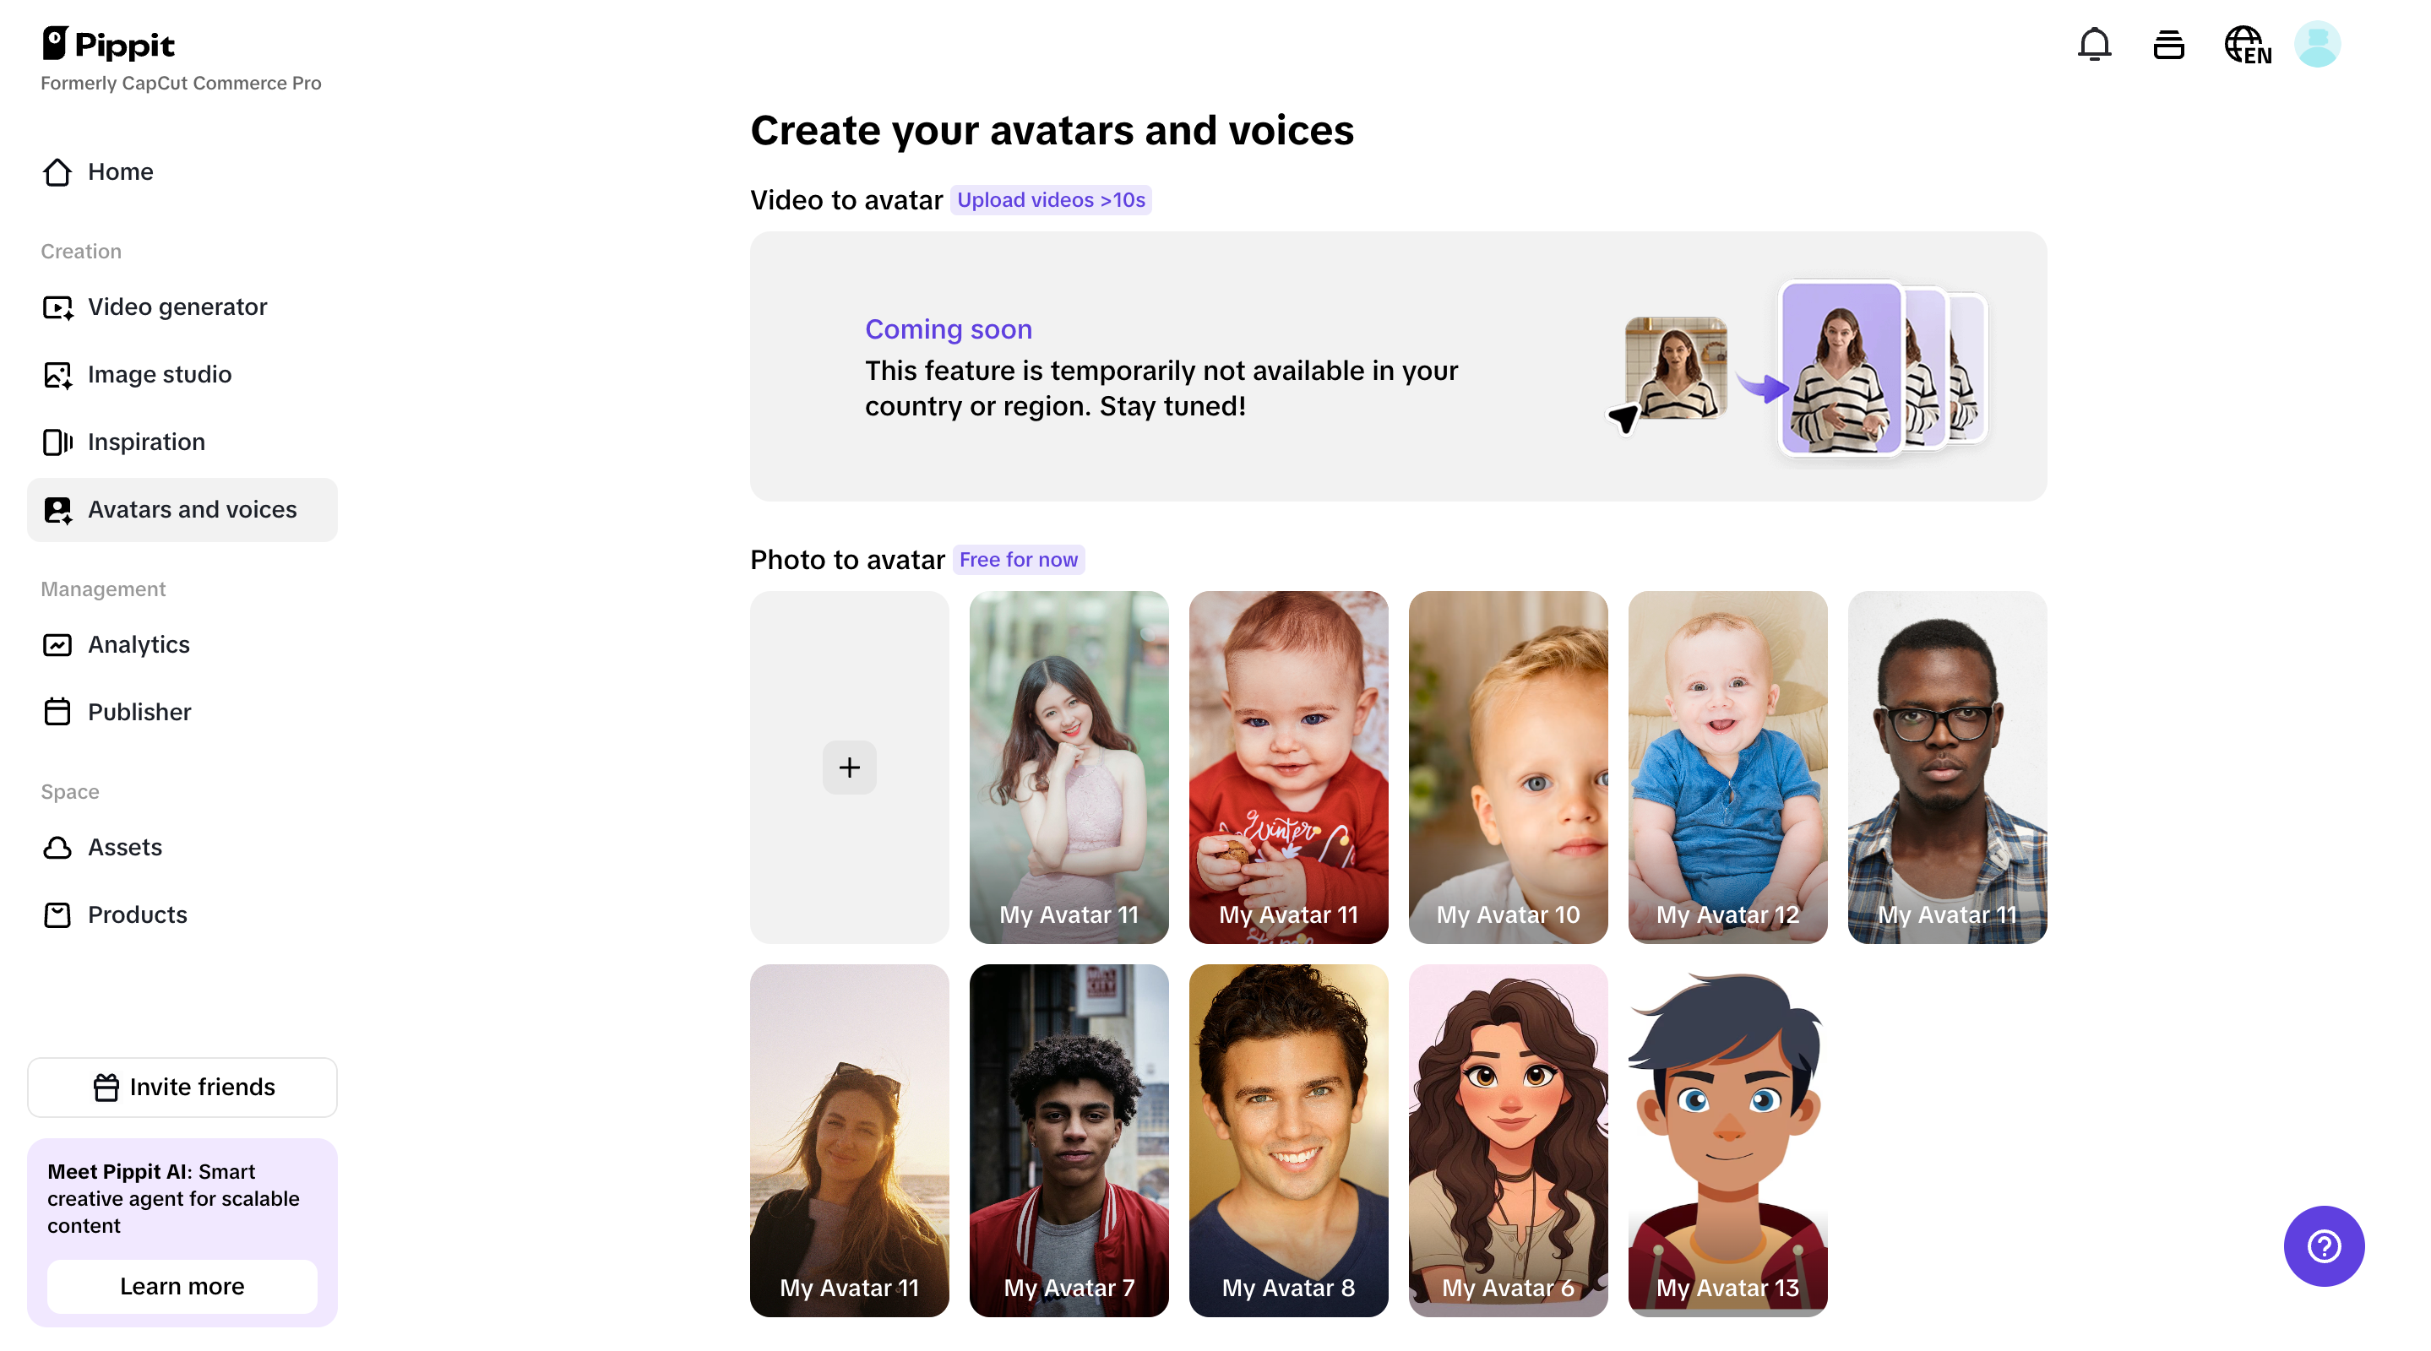Open the notifications bell icon

click(2093, 45)
